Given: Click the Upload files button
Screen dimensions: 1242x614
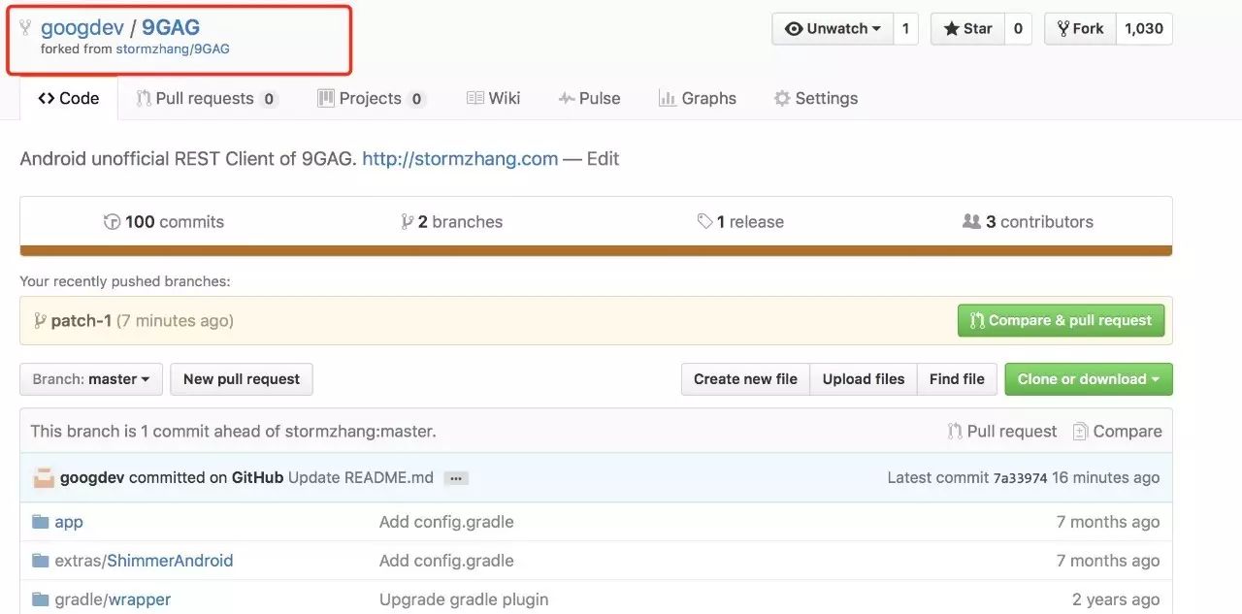Looking at the screenshot, I should coord(864,379).
